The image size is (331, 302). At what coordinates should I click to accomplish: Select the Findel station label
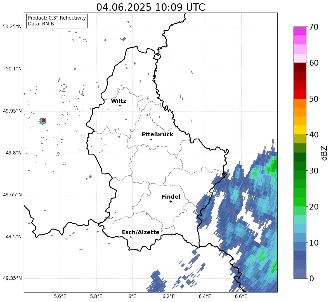(x=171, y=197)
